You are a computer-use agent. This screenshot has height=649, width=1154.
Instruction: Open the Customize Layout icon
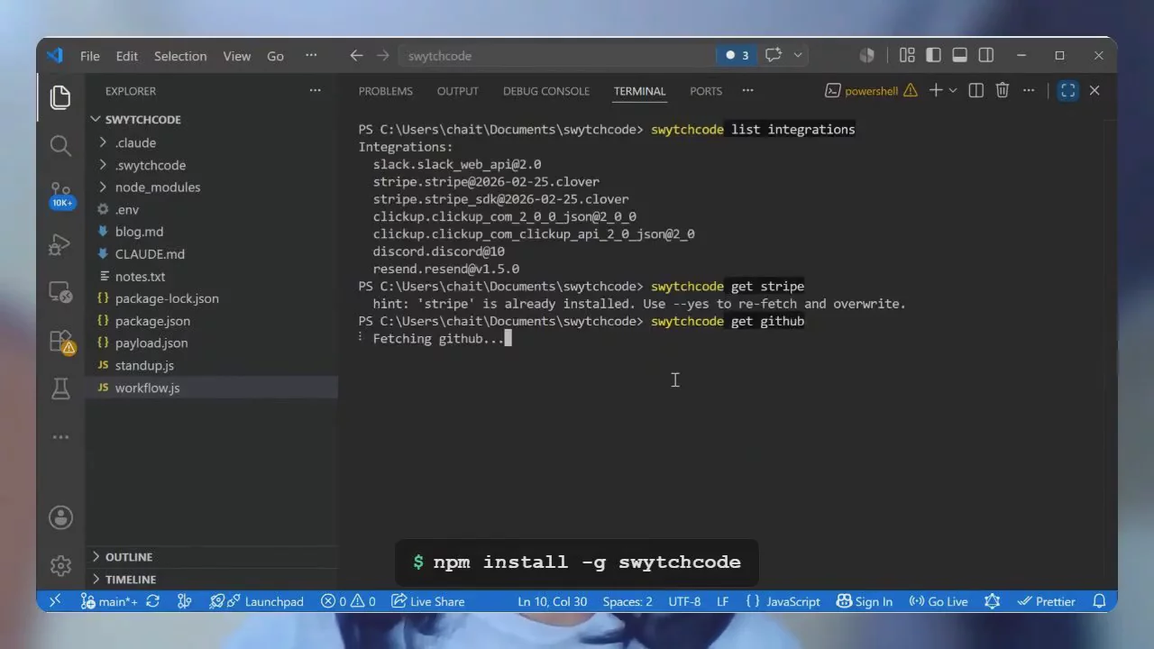[x=907, y=56]
